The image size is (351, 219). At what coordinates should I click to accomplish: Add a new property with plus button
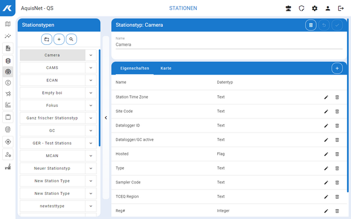click(x=337, y=68)
